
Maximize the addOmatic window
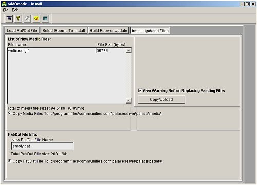pyautogui.click(x=247, y=4)
